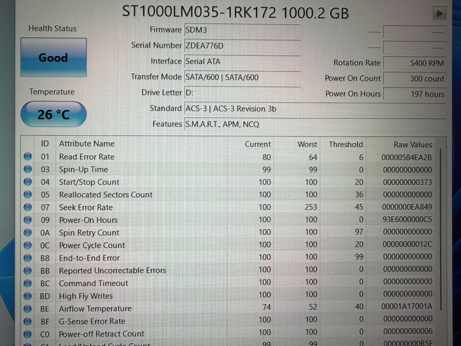Select the Command Timeout attribute name
This screenshot has width=461, height=346.
(94, 283)
